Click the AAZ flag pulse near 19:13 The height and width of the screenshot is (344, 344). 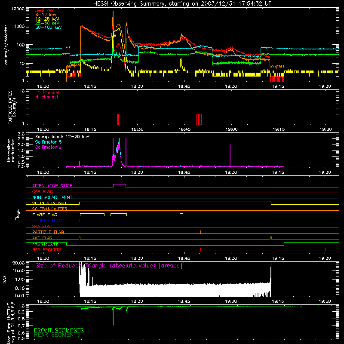[271, 238]
